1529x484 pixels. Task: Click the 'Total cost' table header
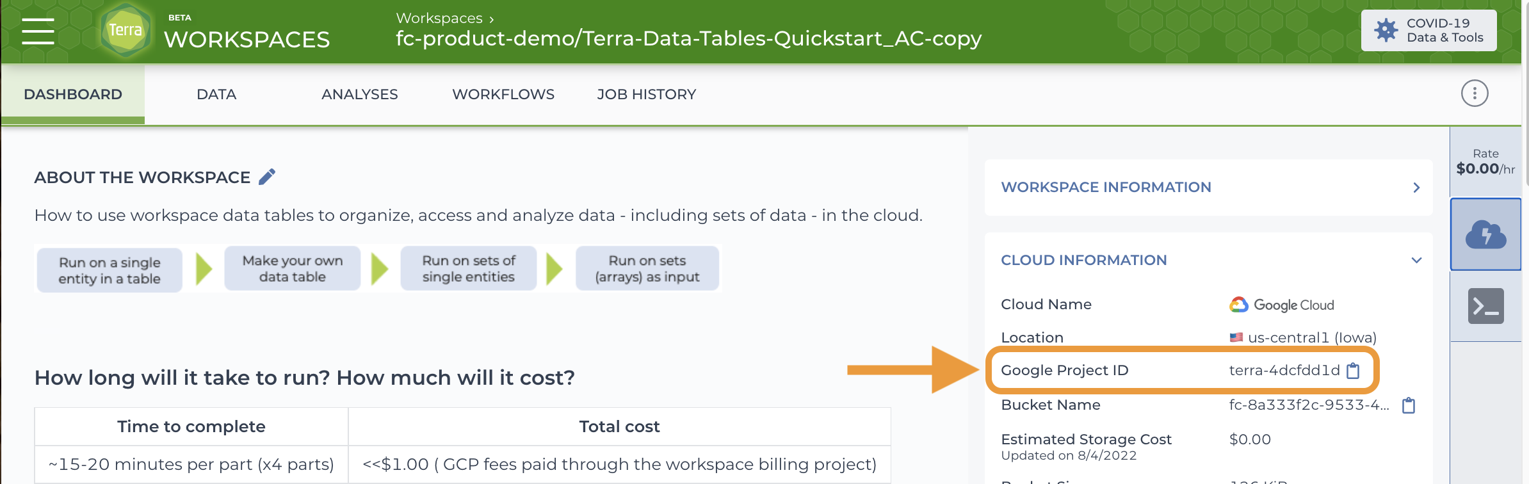pyautogui.click(x=619, y=426)
